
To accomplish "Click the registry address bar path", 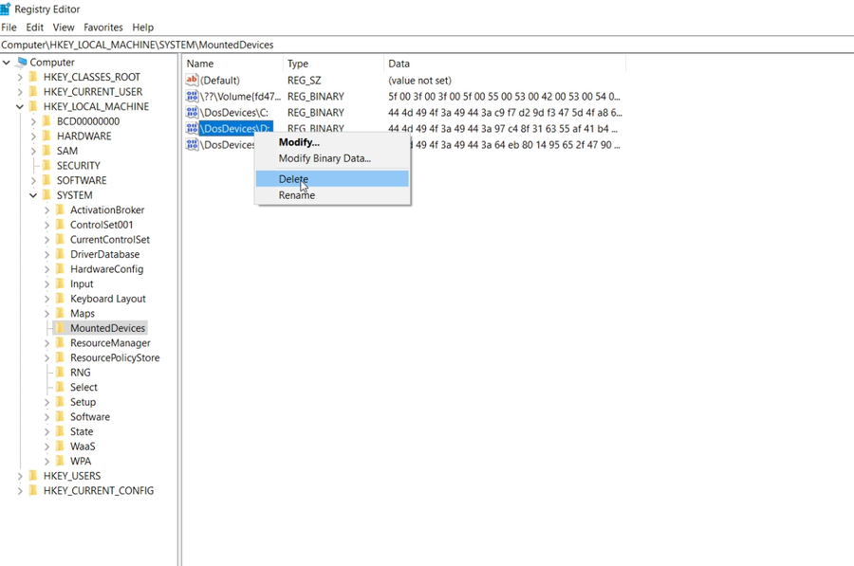I will [x=138, y=45].
